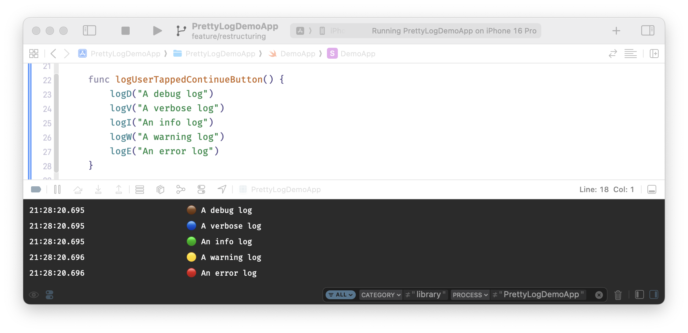Open the editor options lines menu
This screenshot has width=688, height=333.
(631, 54)
